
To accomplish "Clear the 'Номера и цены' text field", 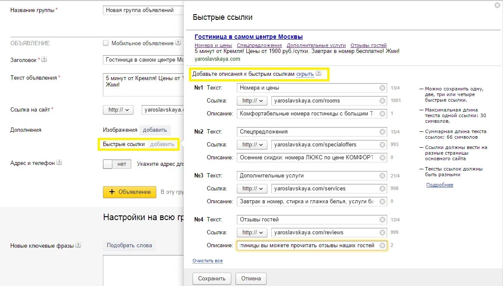I will 382,88.
